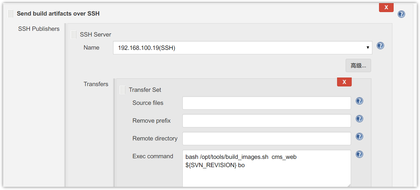Open the SSH server Name dropdown 192.168.100.19(SSH)
This screenshot has height=190, width=420.
tap(243, 48)
